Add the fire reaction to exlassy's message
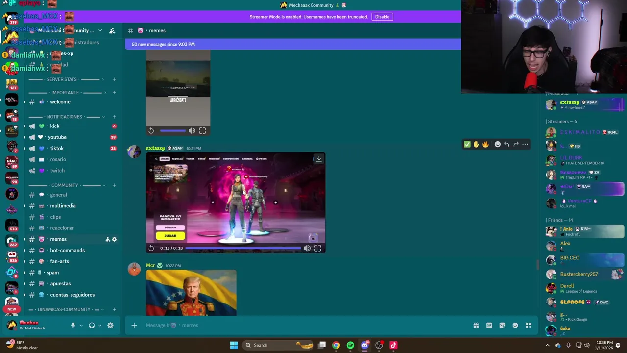This screenshot has width=627, height=353. pos(485,144)
